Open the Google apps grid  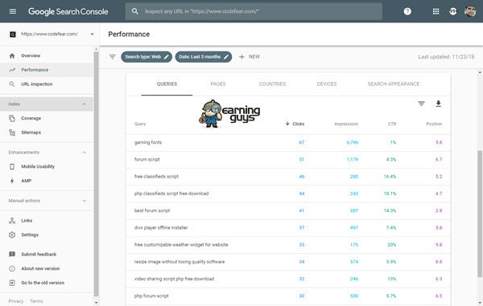click(x=436, y=11)
